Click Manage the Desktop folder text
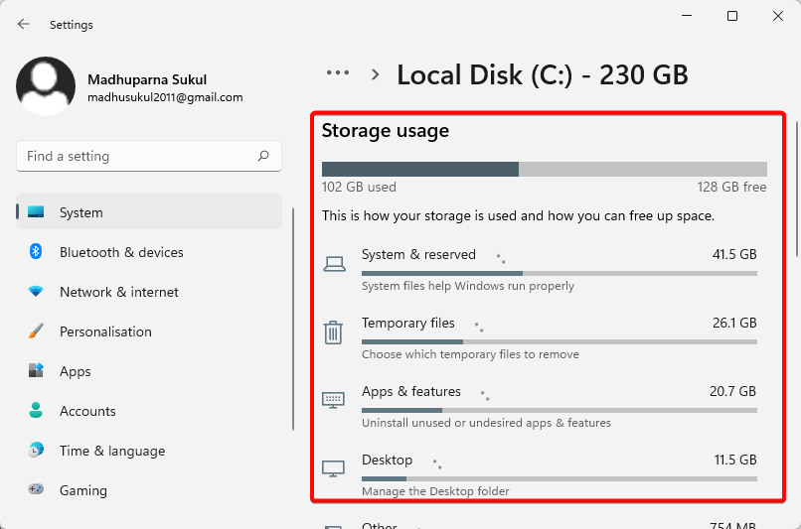 pyautogui.click(x=435, y=490)
